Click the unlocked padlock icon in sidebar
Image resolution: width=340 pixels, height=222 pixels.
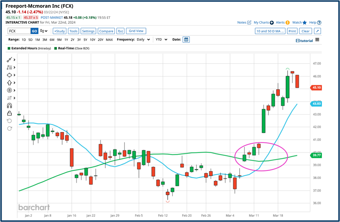(10, 113)
